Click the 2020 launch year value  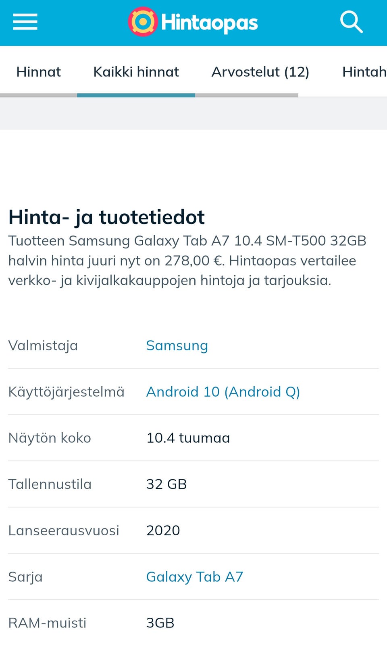[163, 530]
